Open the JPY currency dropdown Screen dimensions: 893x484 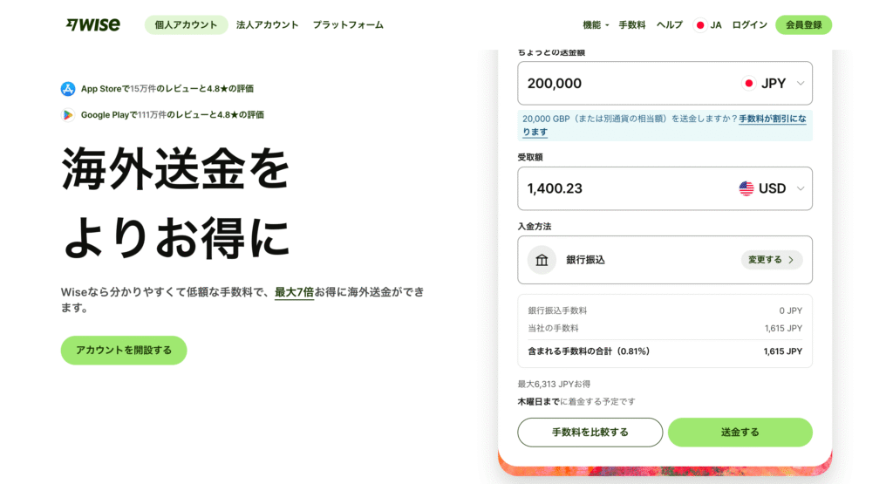[x=774, y=84]
